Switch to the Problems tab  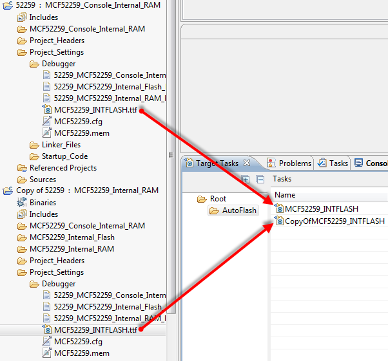coord(289,163)
